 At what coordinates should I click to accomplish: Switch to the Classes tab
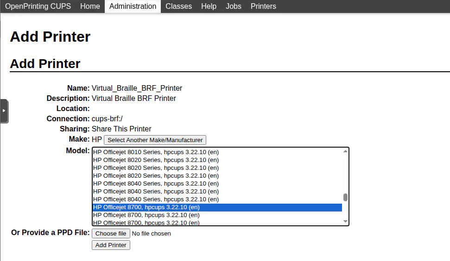[178, 6]
